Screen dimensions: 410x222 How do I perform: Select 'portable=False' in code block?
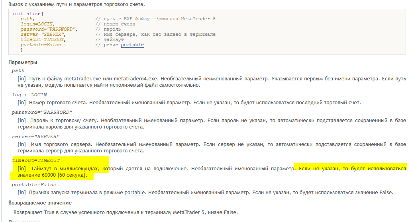coord(41,45)
